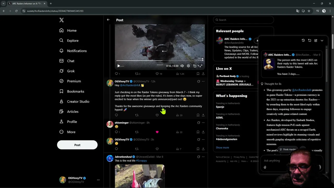The width and height of the screenshot is (334, 188).
Task: Open Translate this page icon
Action: pyautogui.click(x=298, y=11)
